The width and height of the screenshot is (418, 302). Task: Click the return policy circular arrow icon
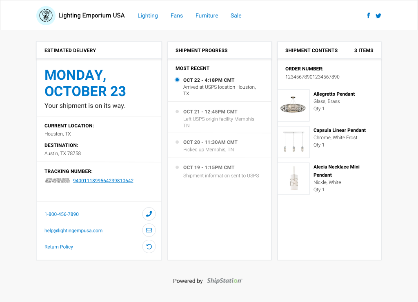point(149,247)
